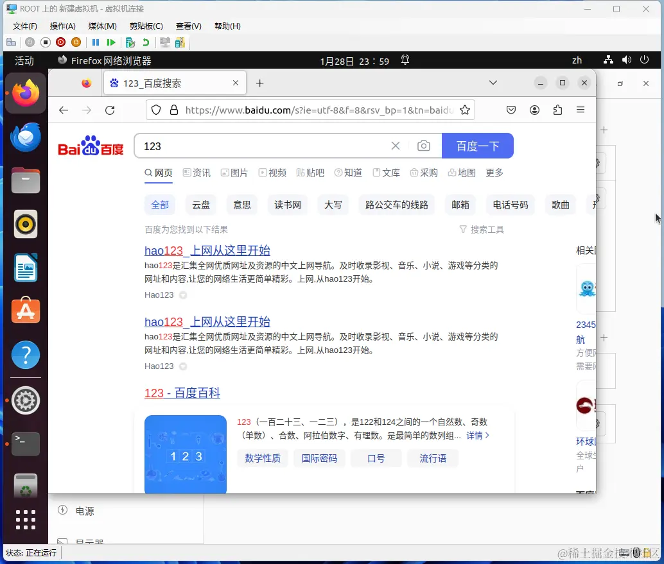
Task: Switch to the 视频 video results tab
Action: [277, 173]
